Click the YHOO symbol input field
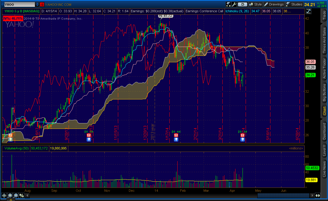Viewport: 328px width, 201px height. point(19,4)
